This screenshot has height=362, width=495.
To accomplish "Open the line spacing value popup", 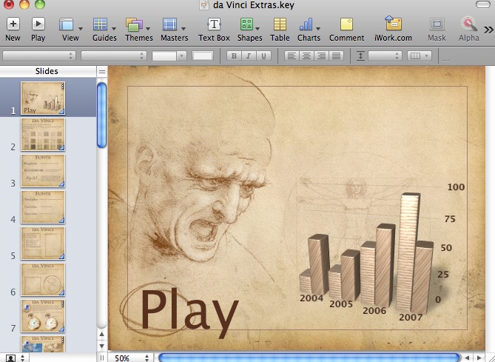I will click(x=385, y=56).
